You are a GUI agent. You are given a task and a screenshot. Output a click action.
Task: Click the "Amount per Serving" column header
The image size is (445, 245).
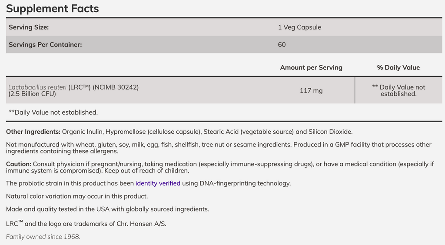pyautogui.click(x=311, y=67)
